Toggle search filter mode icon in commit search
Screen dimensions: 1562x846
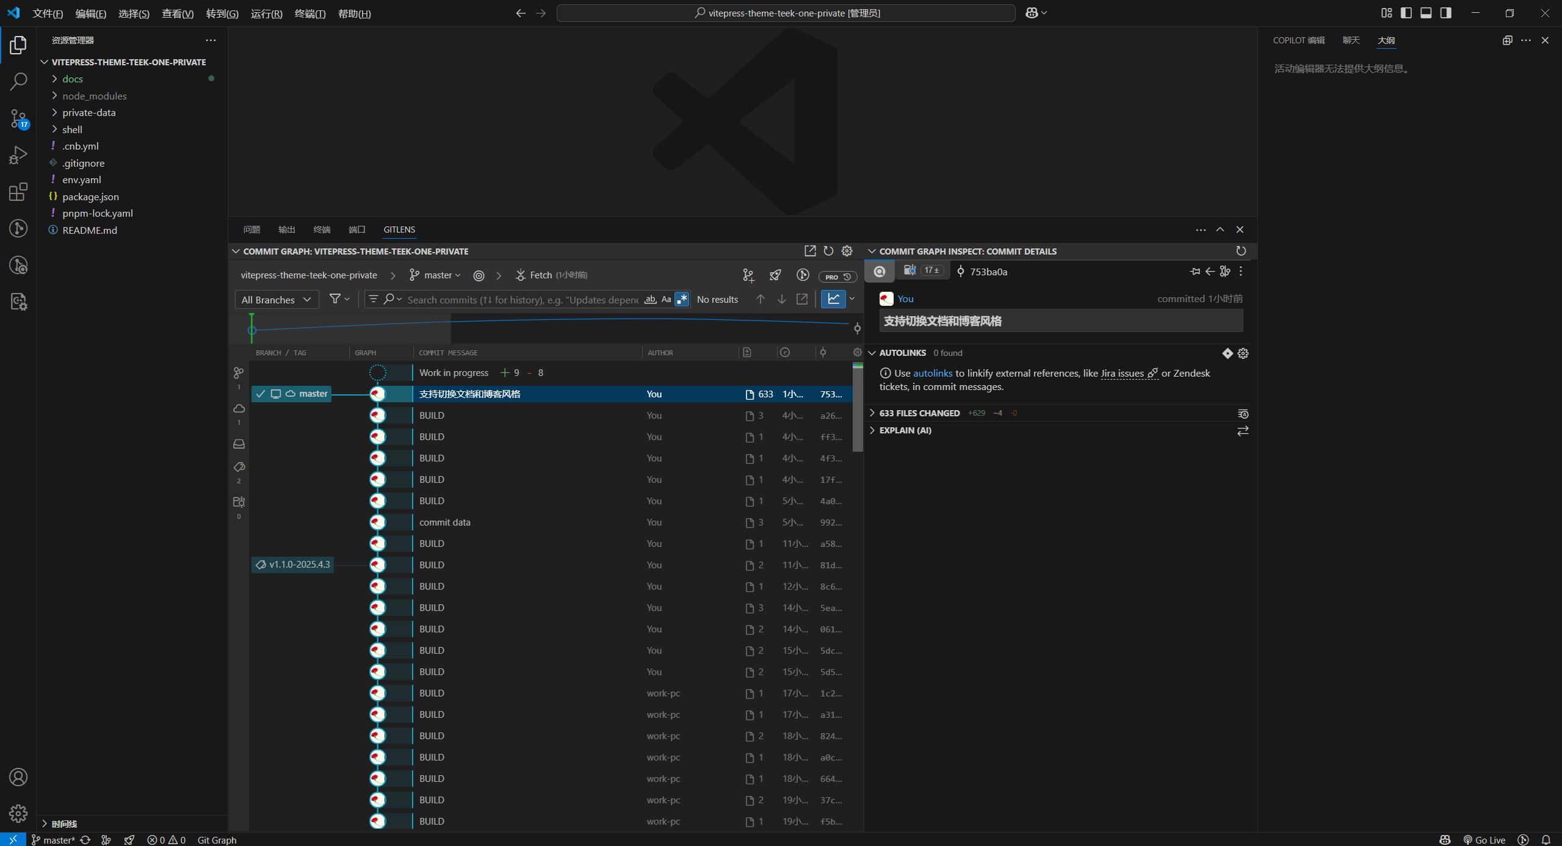coord(374,299)
